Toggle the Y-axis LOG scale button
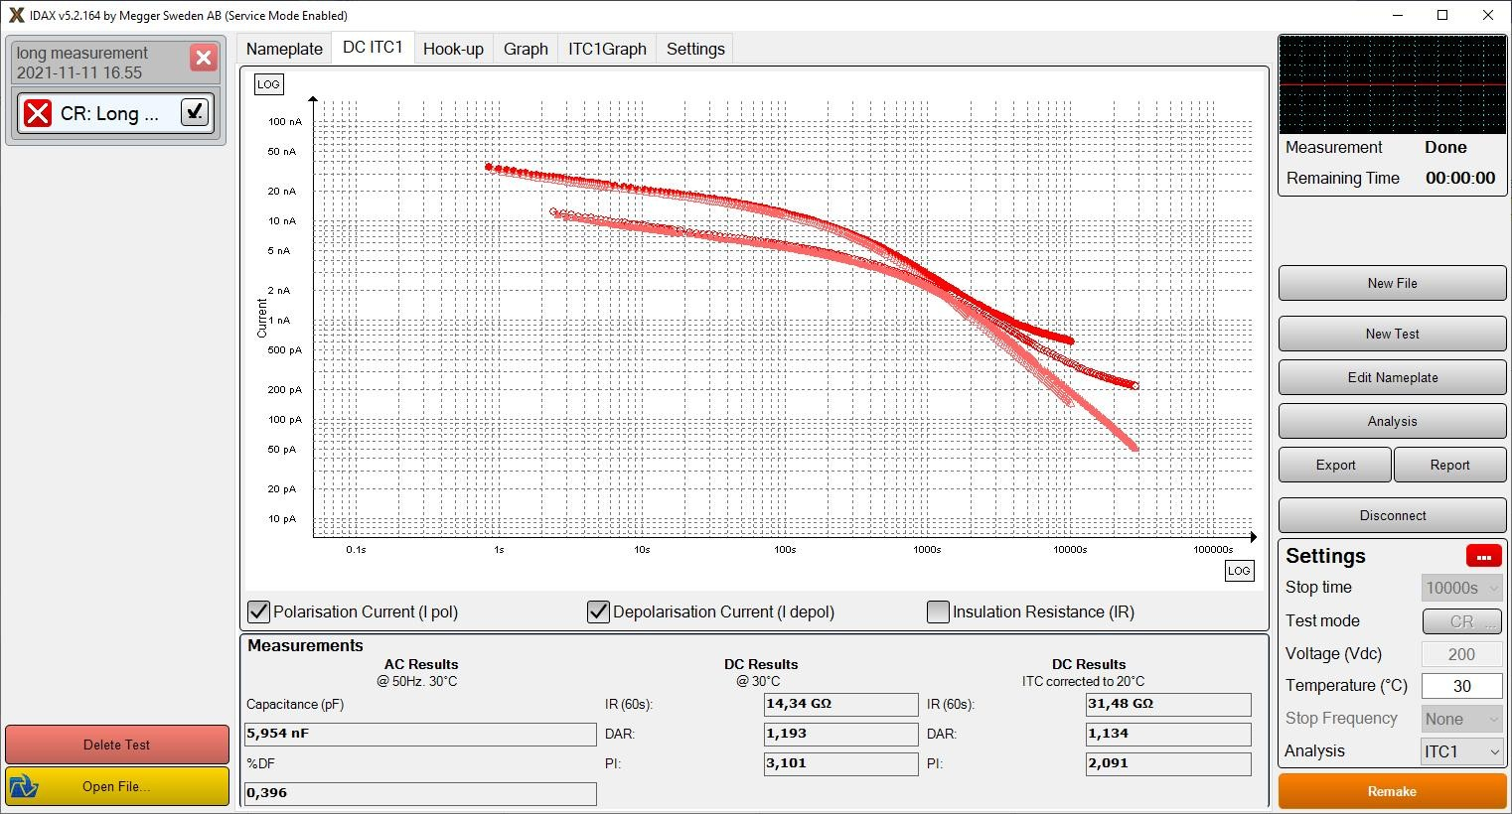The image size is (1512, 814). coord(268,84)
